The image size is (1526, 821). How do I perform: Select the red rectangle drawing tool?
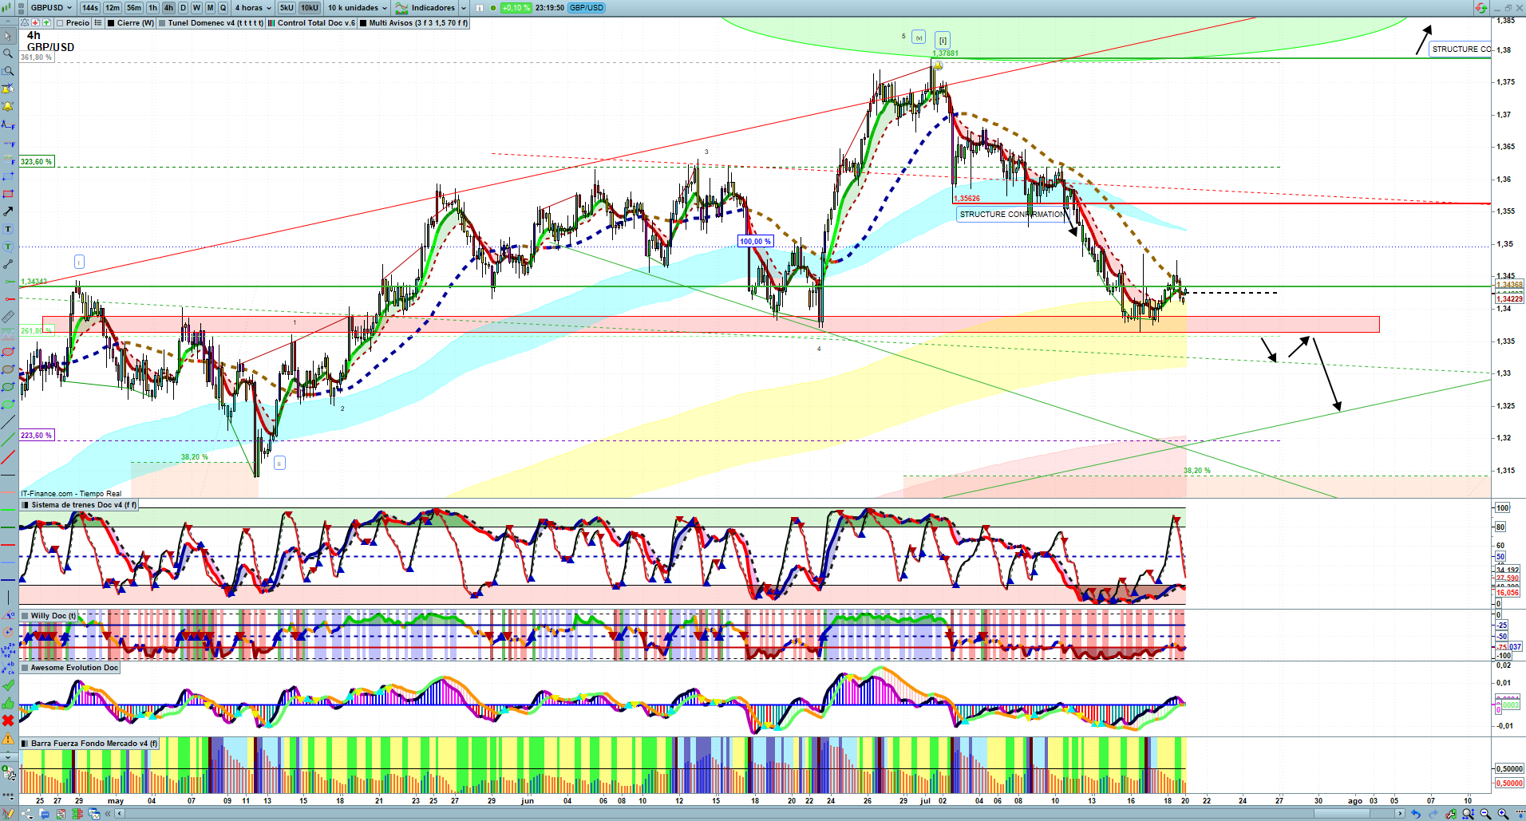(8, 194)
